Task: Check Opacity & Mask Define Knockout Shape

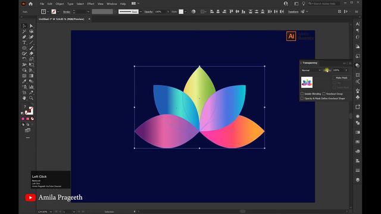Action: click(x=302, y=99)
